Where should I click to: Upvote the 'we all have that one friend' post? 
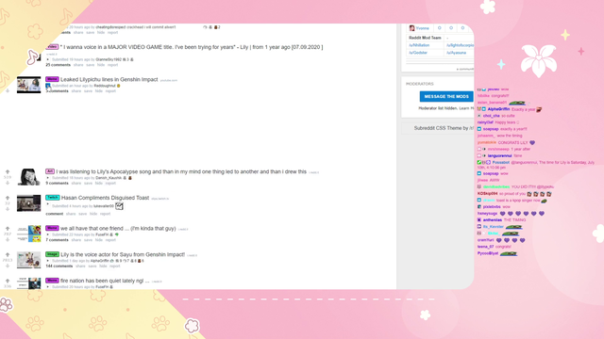[8, 229]
